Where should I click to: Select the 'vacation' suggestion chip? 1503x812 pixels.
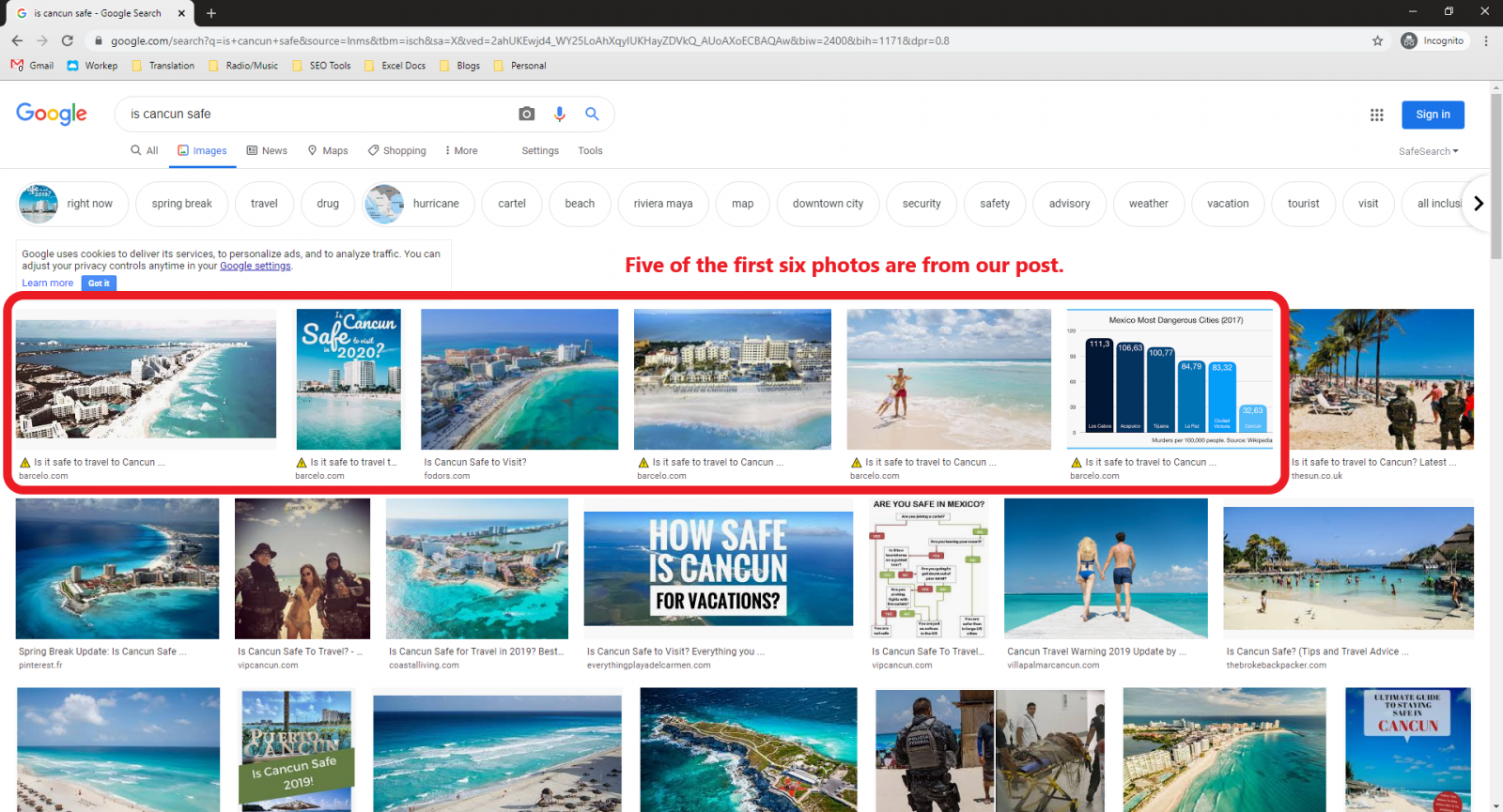coord(1228,204)
